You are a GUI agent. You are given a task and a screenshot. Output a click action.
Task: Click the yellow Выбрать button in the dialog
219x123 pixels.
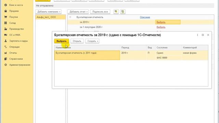click(62, 41)
